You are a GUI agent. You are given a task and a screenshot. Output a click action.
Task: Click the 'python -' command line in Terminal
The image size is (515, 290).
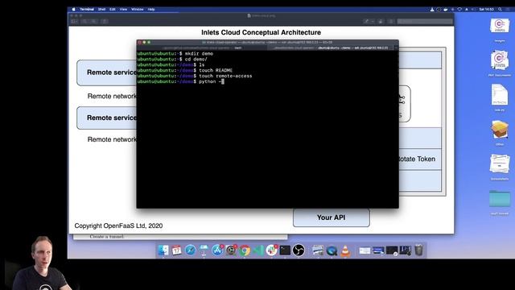tap(180, 81)
